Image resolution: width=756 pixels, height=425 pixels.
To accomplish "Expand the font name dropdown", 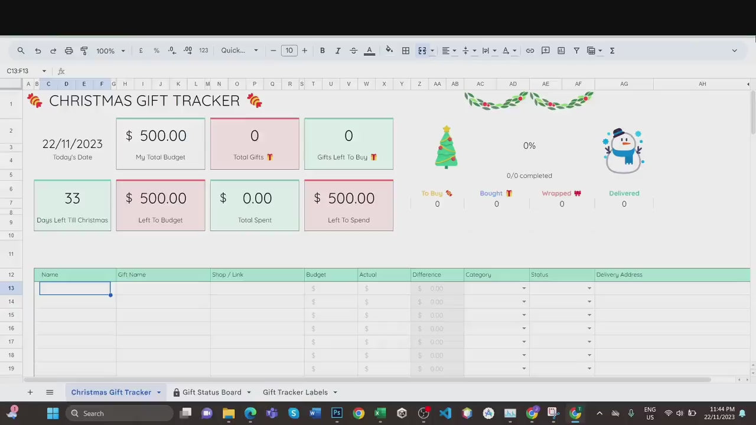I will [x=239, y=51].
